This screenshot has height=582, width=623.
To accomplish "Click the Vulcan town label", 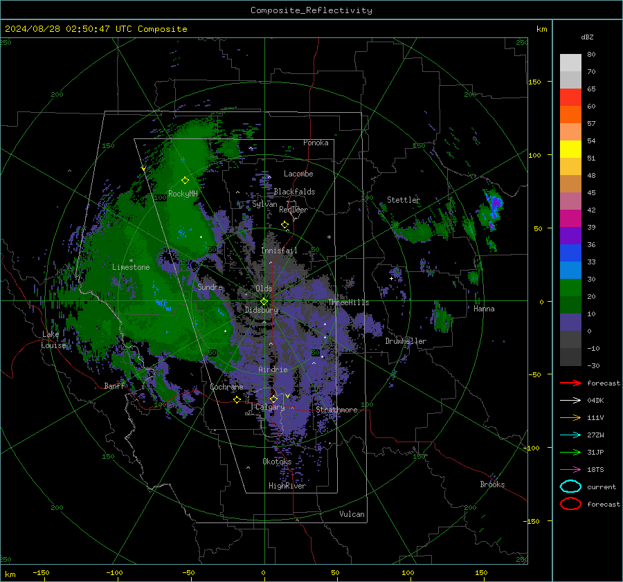I will coord(352,514).
